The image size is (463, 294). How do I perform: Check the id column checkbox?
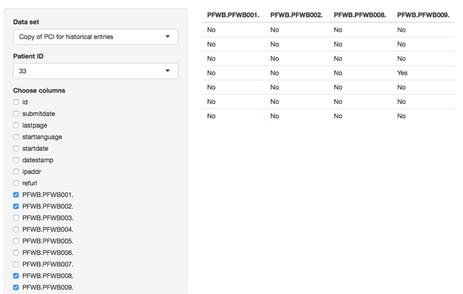pos(17,103)
